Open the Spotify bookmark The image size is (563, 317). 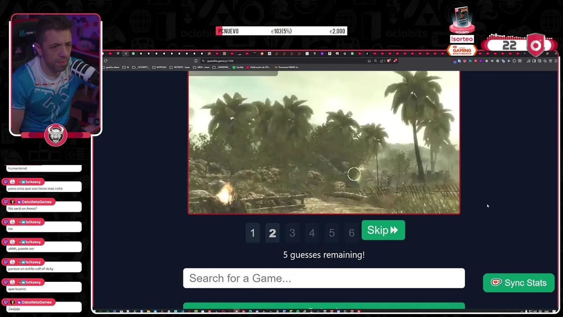tap(238, 67)
